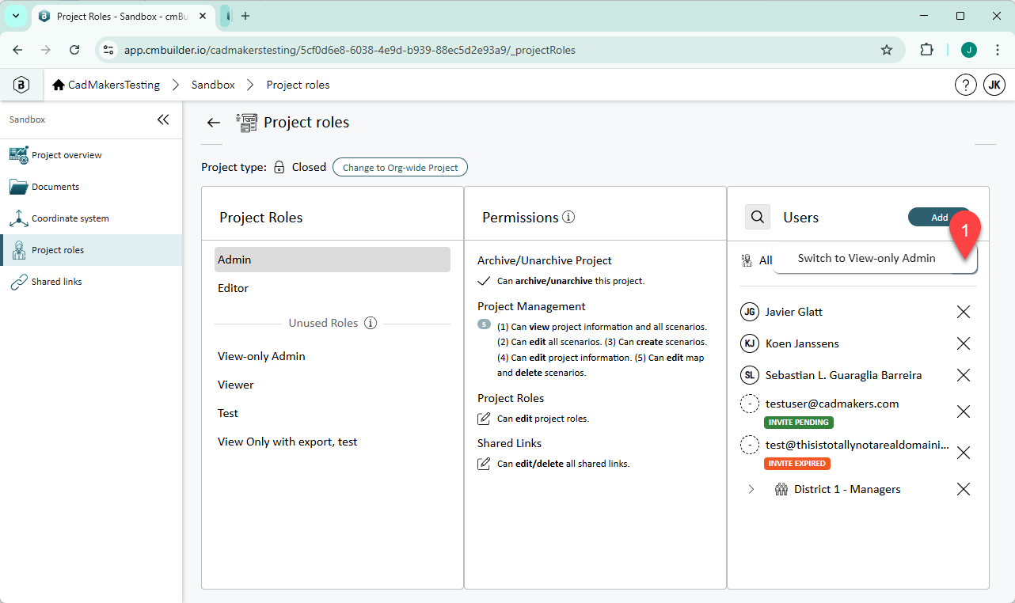
Task: Click user Sebastian L. Guaraglia Barreira
Action: [843, 375]
